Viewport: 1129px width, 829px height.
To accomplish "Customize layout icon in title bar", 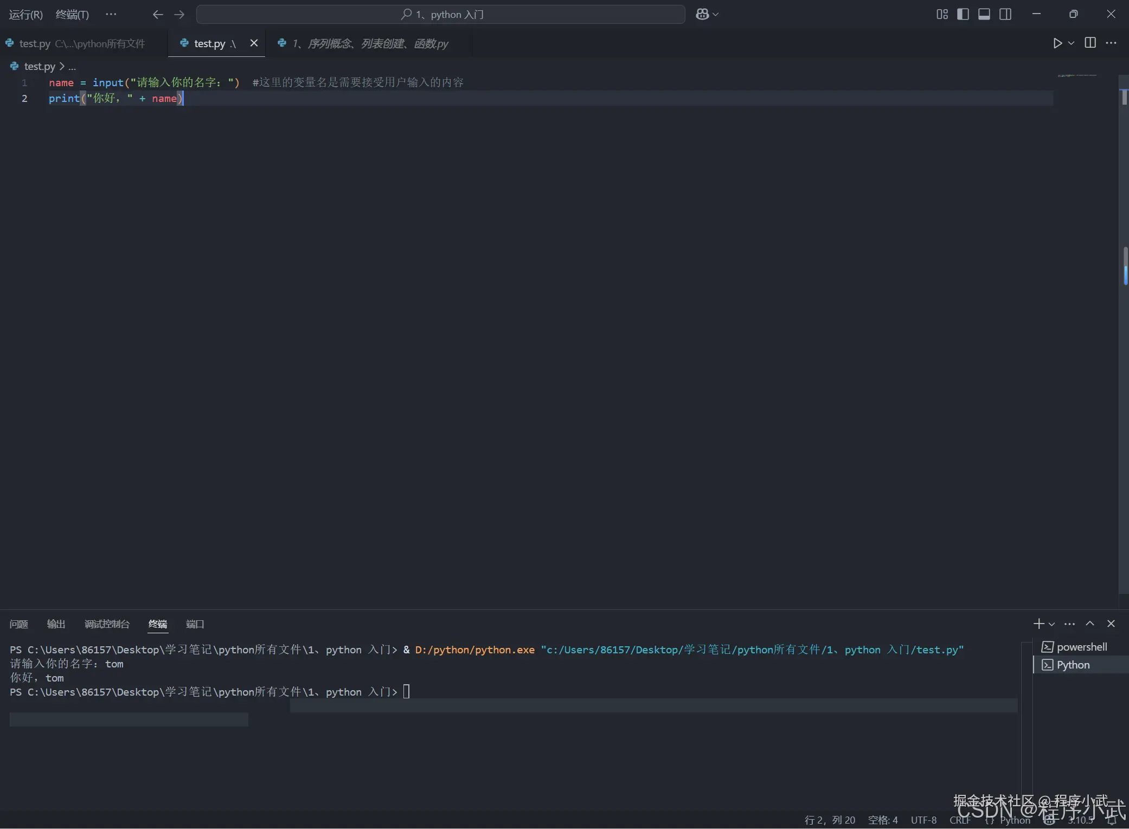I will pos(942,14).
